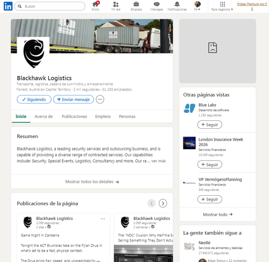Viewport: 269px width, 262px height.
Task: Open London Insurance Week 2026 page
Action: tap(221, 142)
